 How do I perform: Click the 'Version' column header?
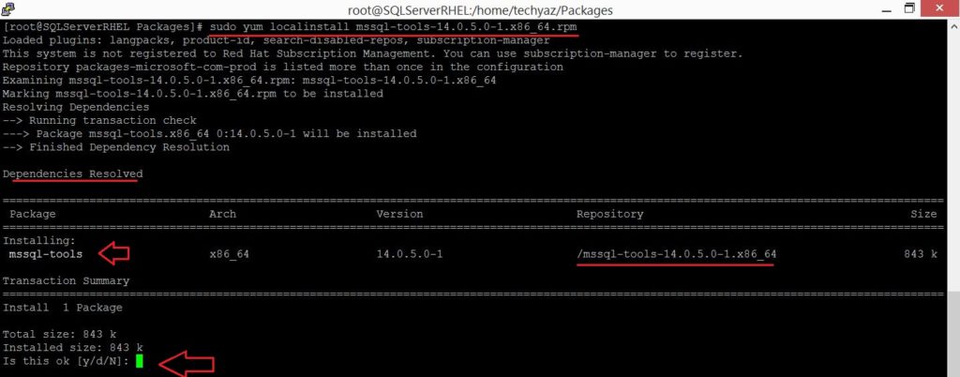pos(399,214)
